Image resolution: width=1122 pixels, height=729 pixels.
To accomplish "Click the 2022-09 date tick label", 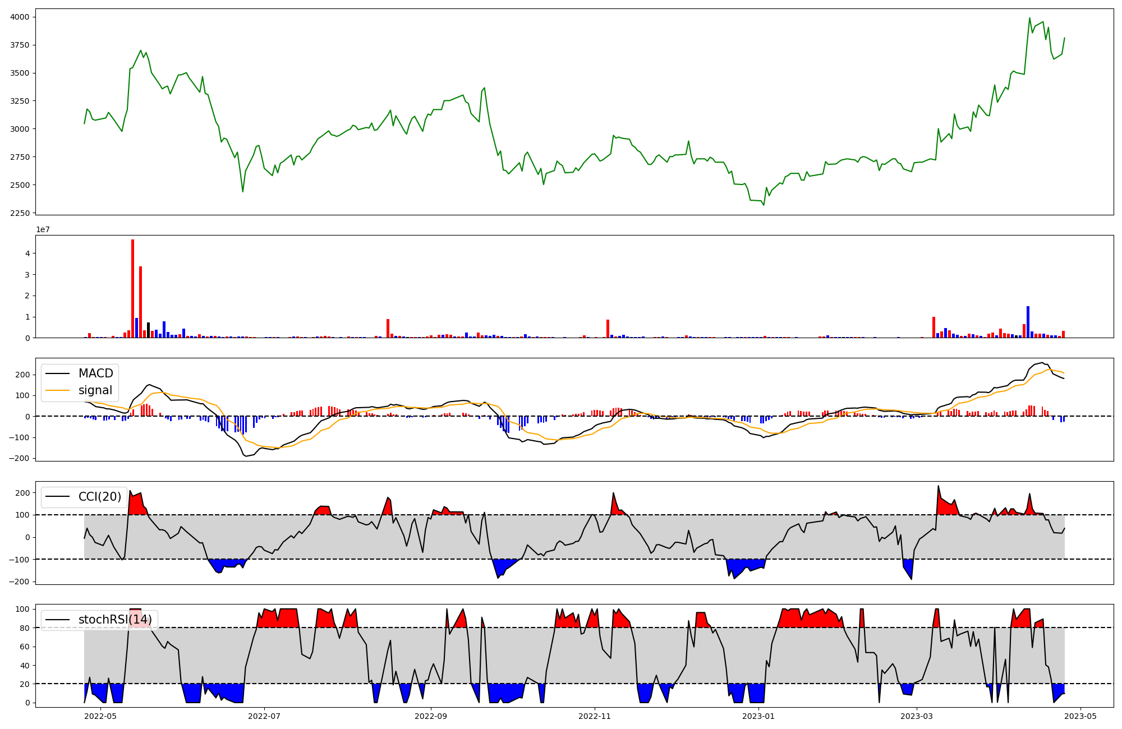I will coord(431,716).
